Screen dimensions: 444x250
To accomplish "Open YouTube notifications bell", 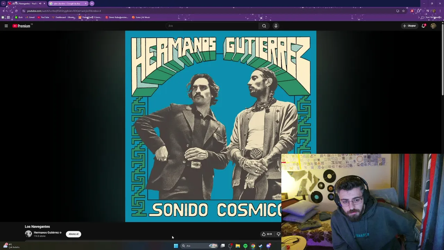I will 424,26.
